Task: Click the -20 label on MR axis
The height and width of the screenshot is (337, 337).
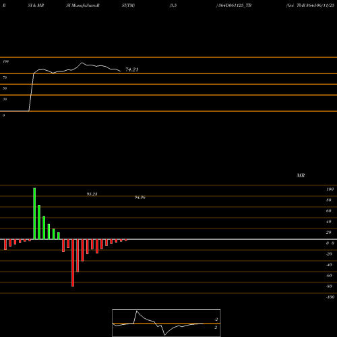Action: coord(329,254)
